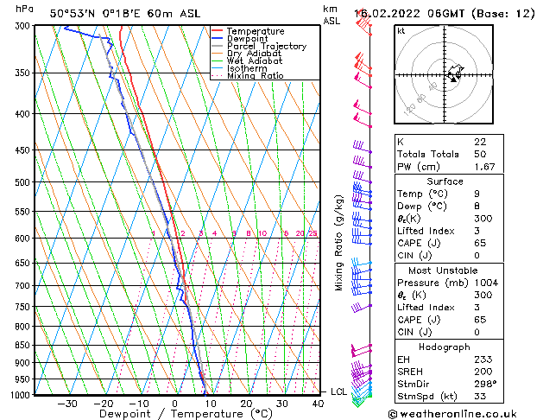Select the Wet Adiabat legend entry

coord(255,60)
